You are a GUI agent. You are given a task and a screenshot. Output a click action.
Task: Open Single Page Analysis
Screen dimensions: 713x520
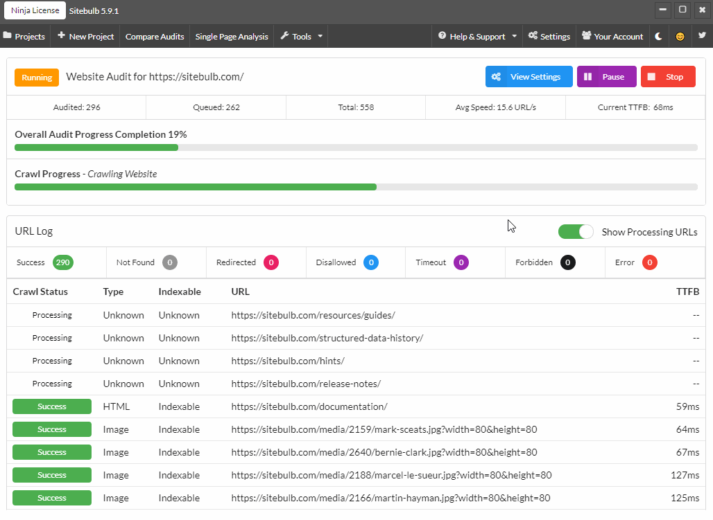[232, 36]
